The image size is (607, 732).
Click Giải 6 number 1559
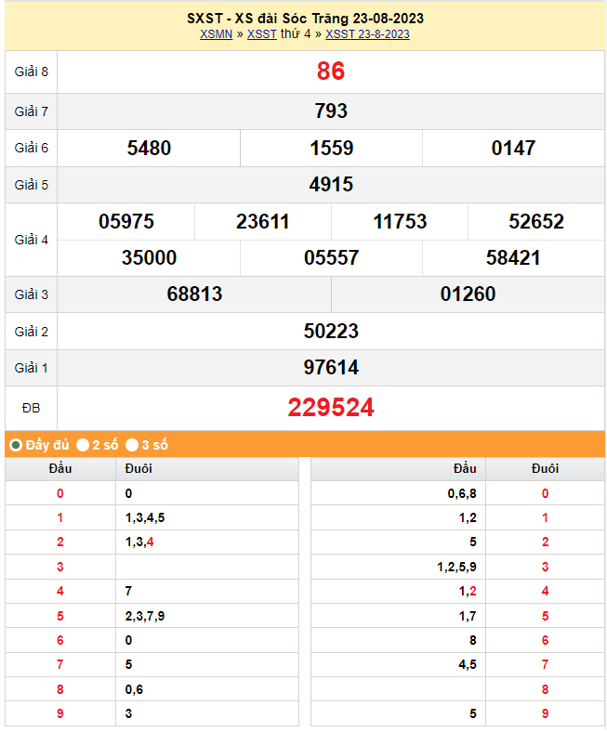click(x=331, y=148)
